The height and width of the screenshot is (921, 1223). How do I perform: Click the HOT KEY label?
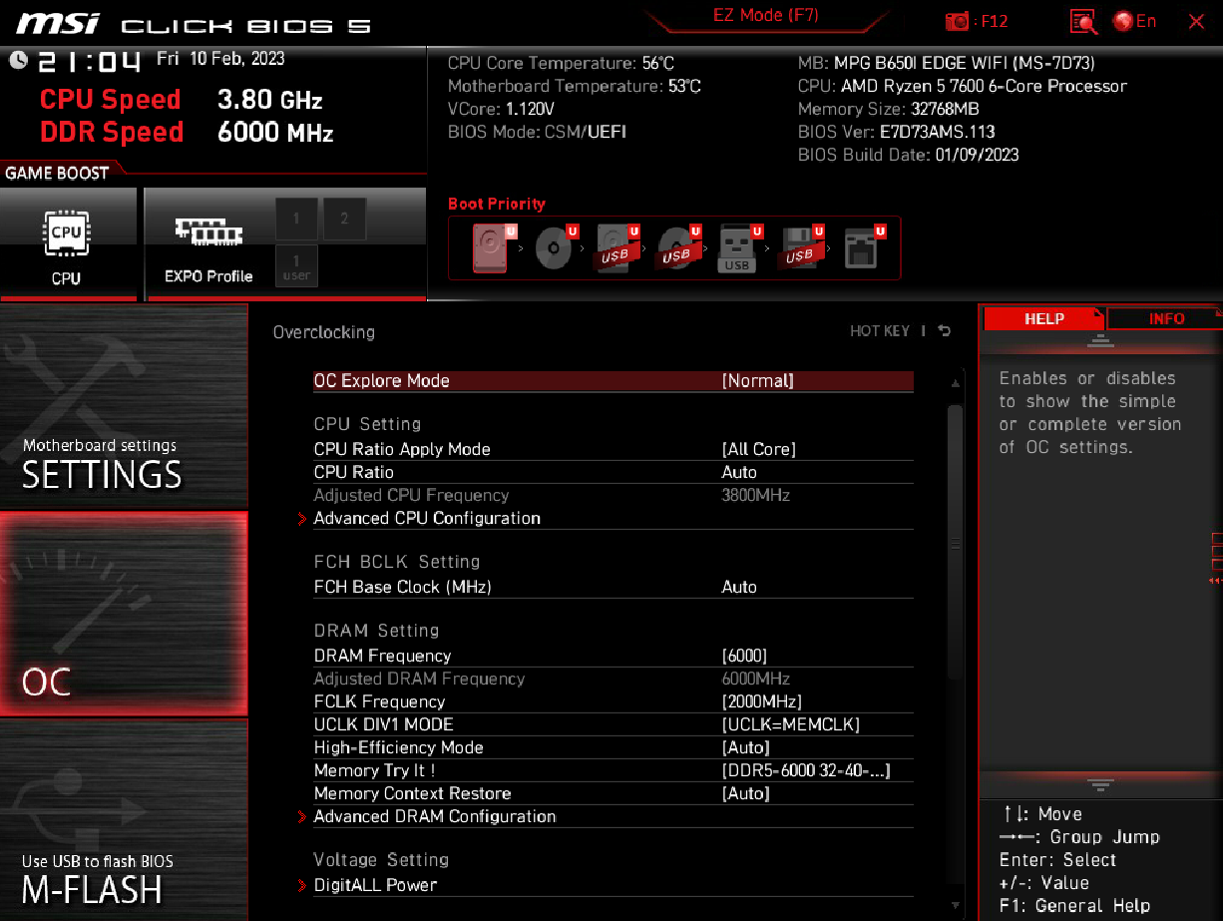880,331
